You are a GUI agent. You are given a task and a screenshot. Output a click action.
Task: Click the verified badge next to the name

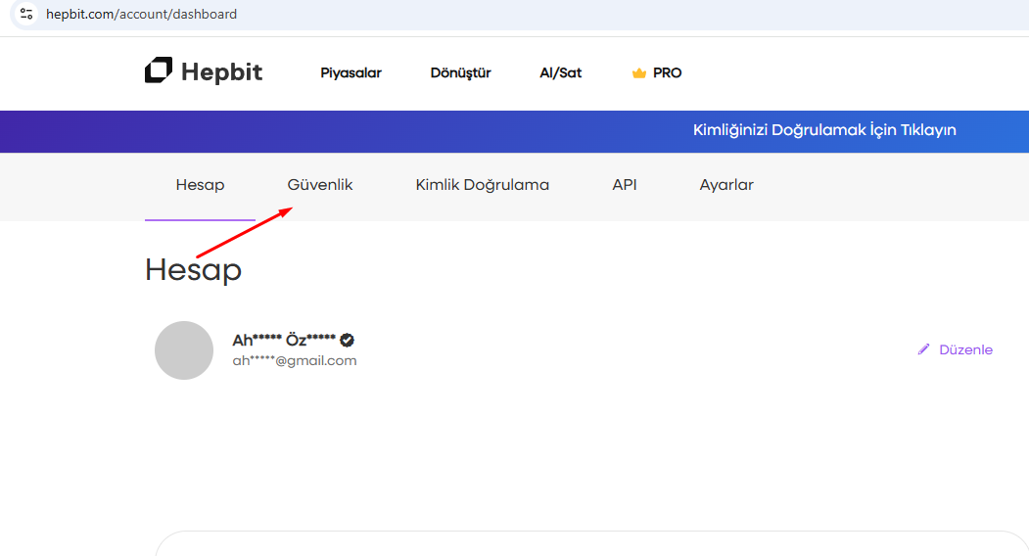click(347, 341)
